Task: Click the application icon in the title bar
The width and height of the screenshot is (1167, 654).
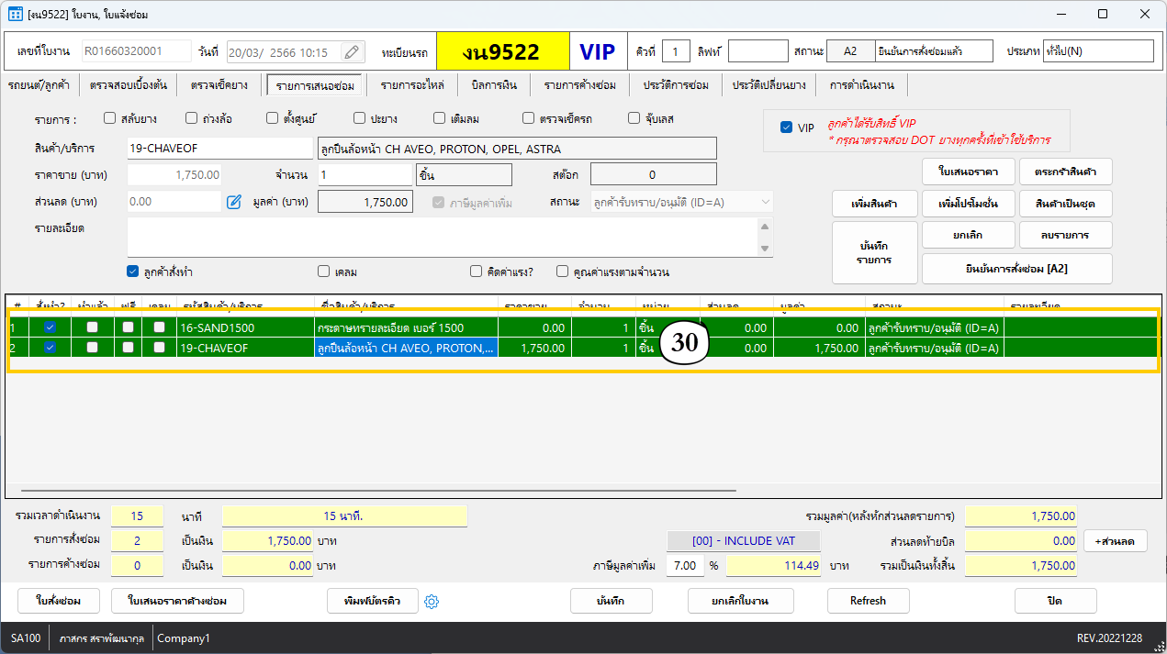Action: 17,15
